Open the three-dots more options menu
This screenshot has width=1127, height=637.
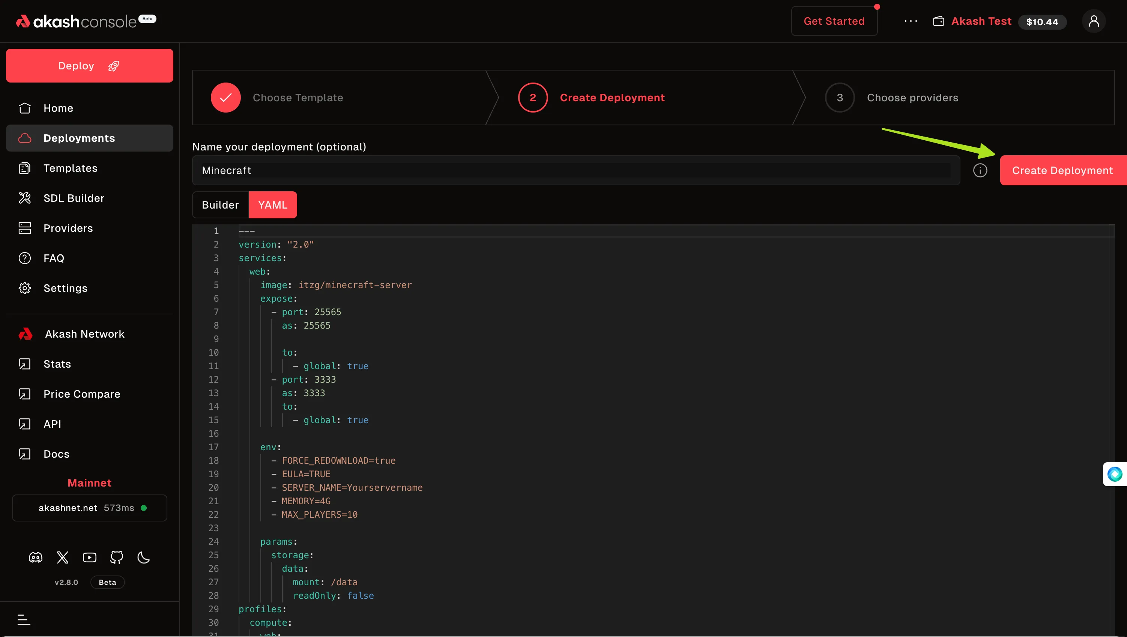tap(911, 21)
